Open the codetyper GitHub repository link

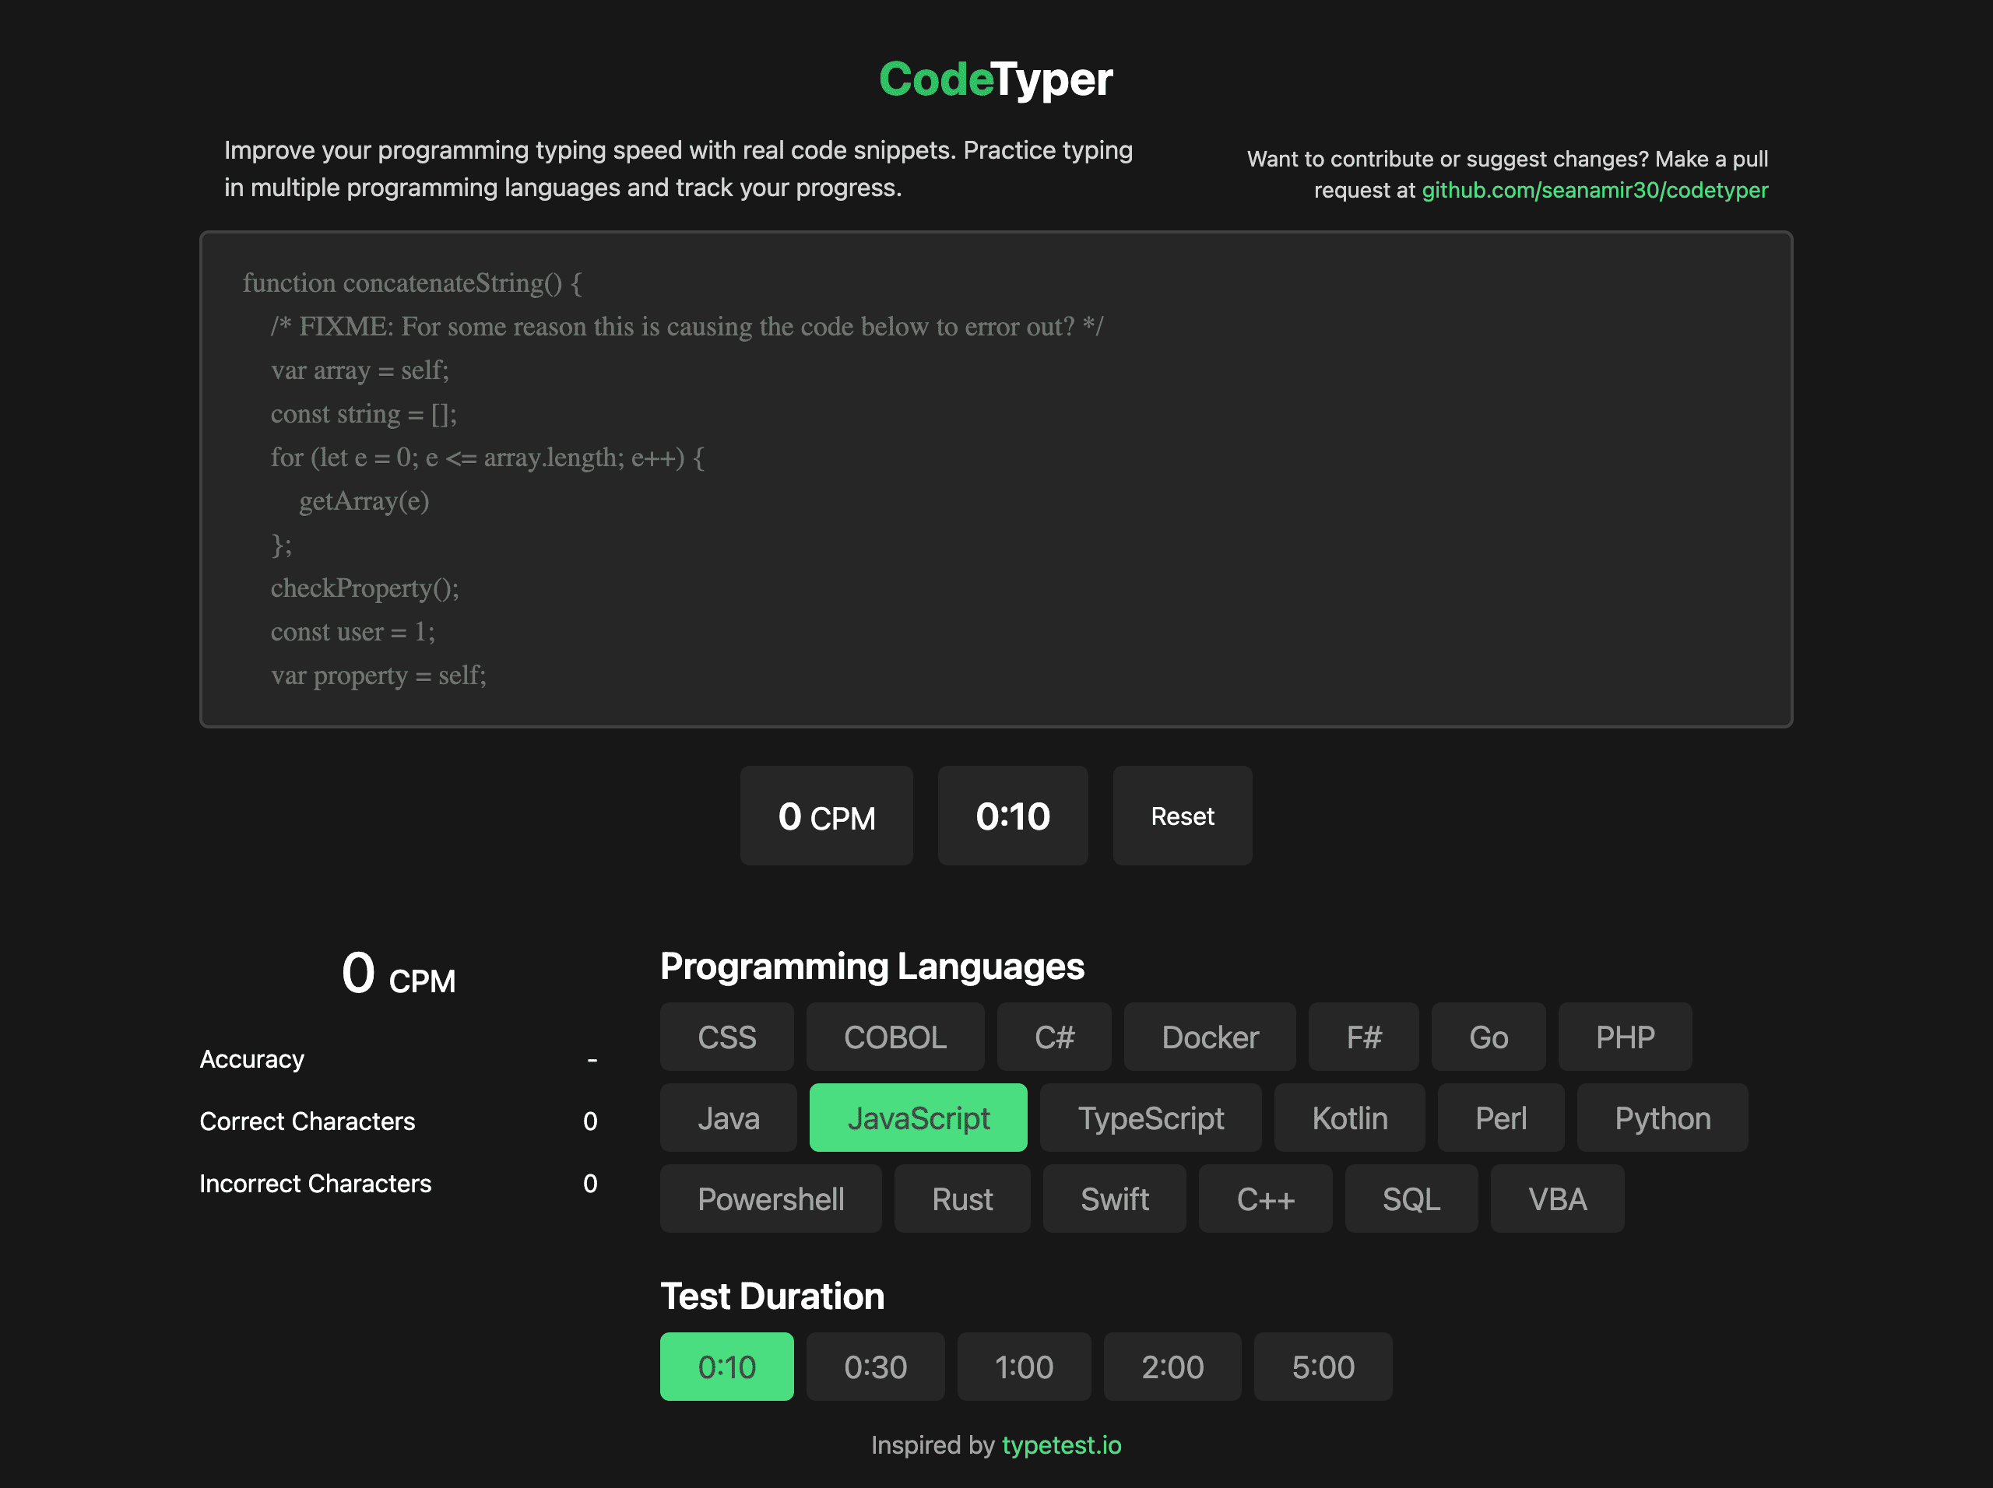1594,190
